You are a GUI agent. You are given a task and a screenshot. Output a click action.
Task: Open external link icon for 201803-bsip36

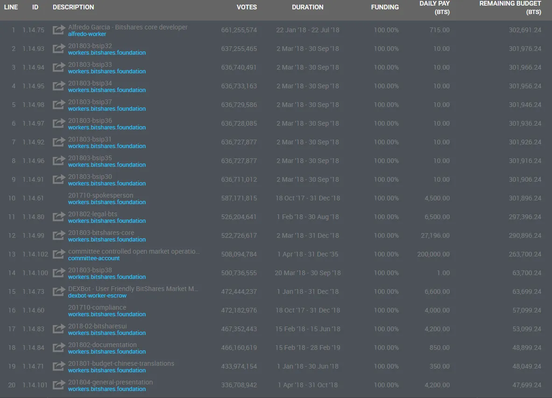(59, 123)
